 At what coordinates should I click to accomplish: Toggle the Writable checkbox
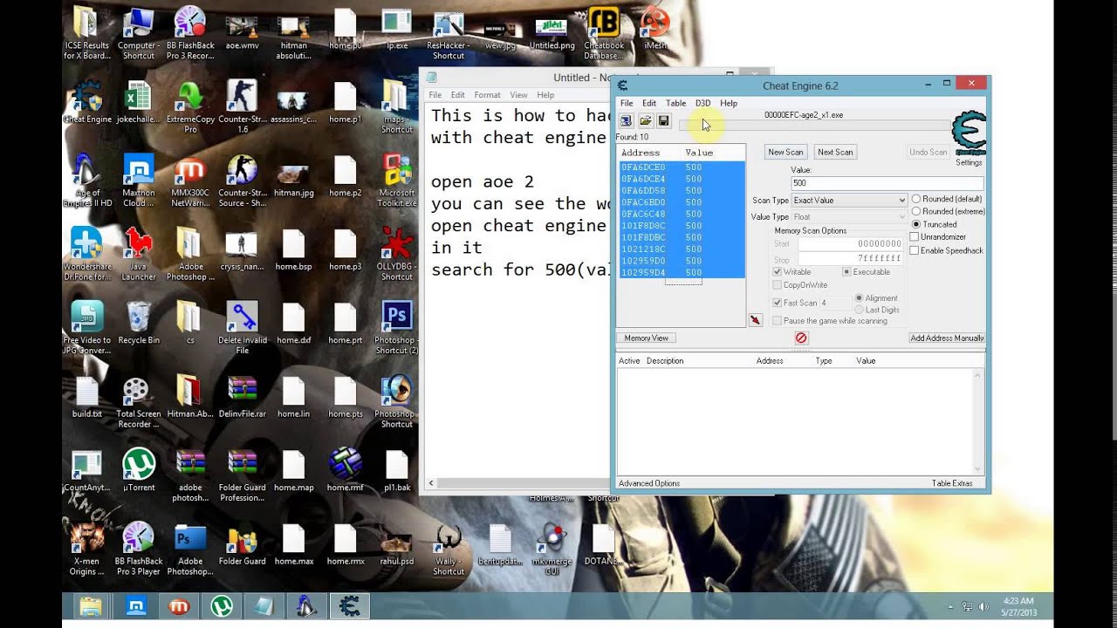778,272
